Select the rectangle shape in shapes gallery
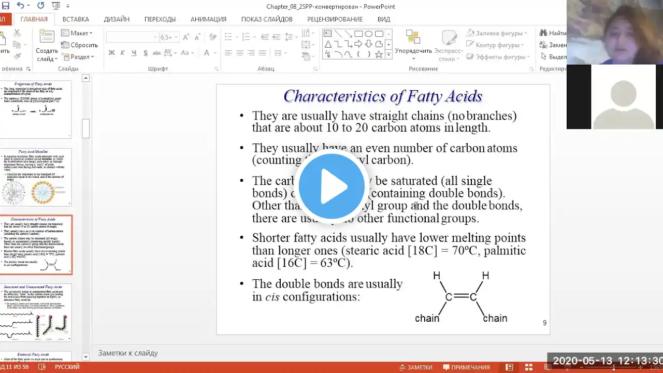 point(358,34)
